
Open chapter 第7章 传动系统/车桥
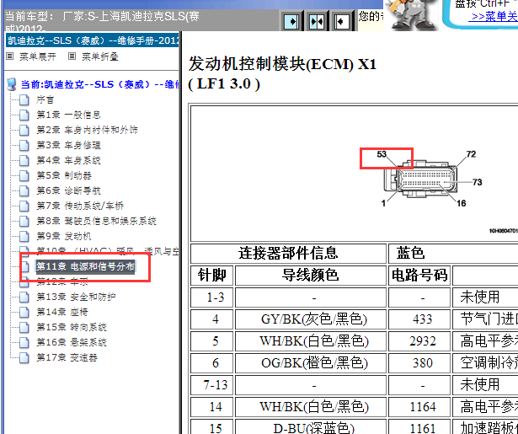point(80,206)
